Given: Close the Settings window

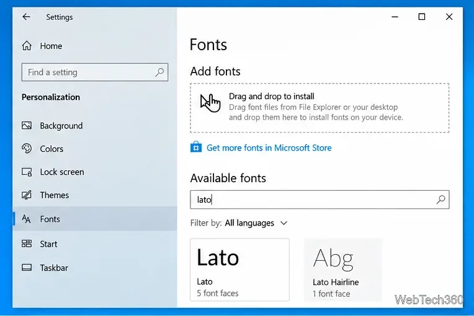Looking at the screenshot, I should click(449, 17).
